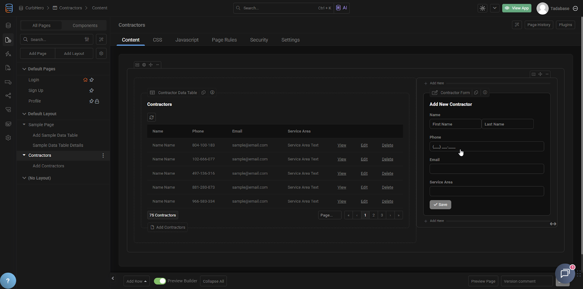The width and height of the screenshot is (583, 289).
Task: Click the duplicate icon next to Contractor Data Table
Action: tap(204, 92)
